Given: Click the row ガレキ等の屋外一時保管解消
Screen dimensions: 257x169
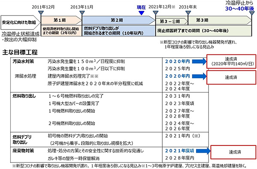Looking at the screenshot, I should click(74, 158).
